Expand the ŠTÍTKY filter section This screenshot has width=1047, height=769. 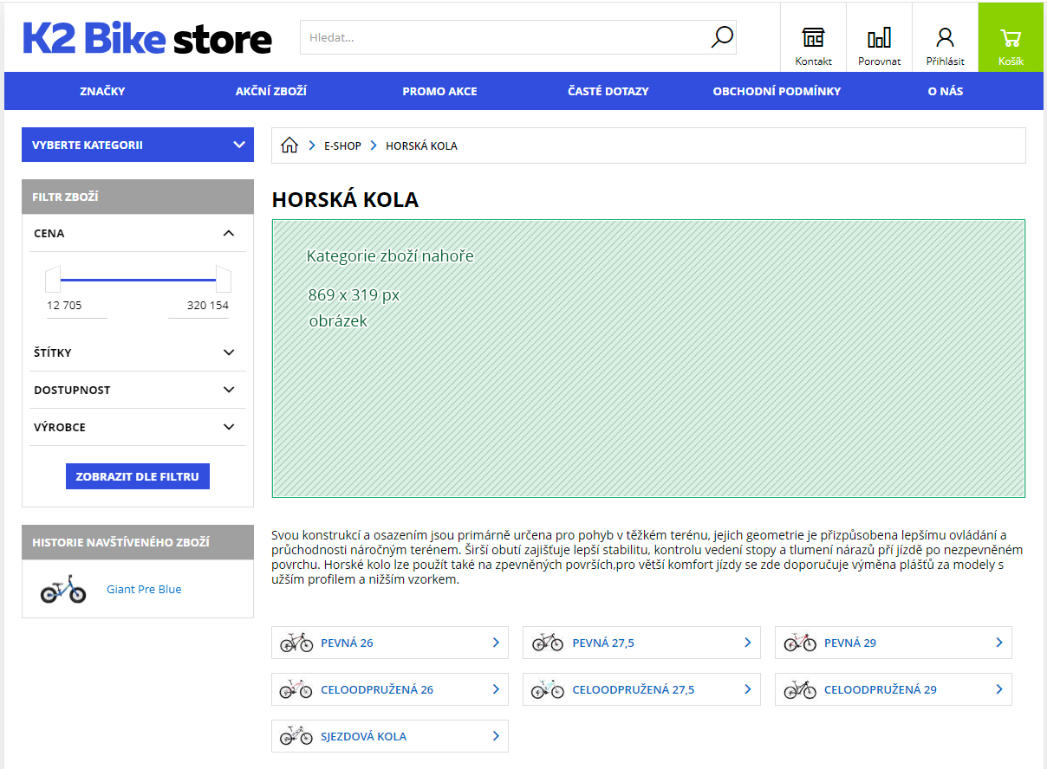click(229, 352)
